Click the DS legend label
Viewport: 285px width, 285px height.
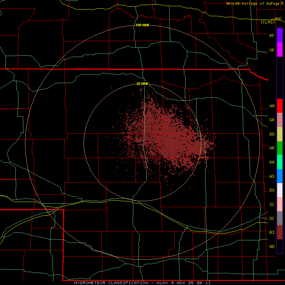(x=272, y=190)
